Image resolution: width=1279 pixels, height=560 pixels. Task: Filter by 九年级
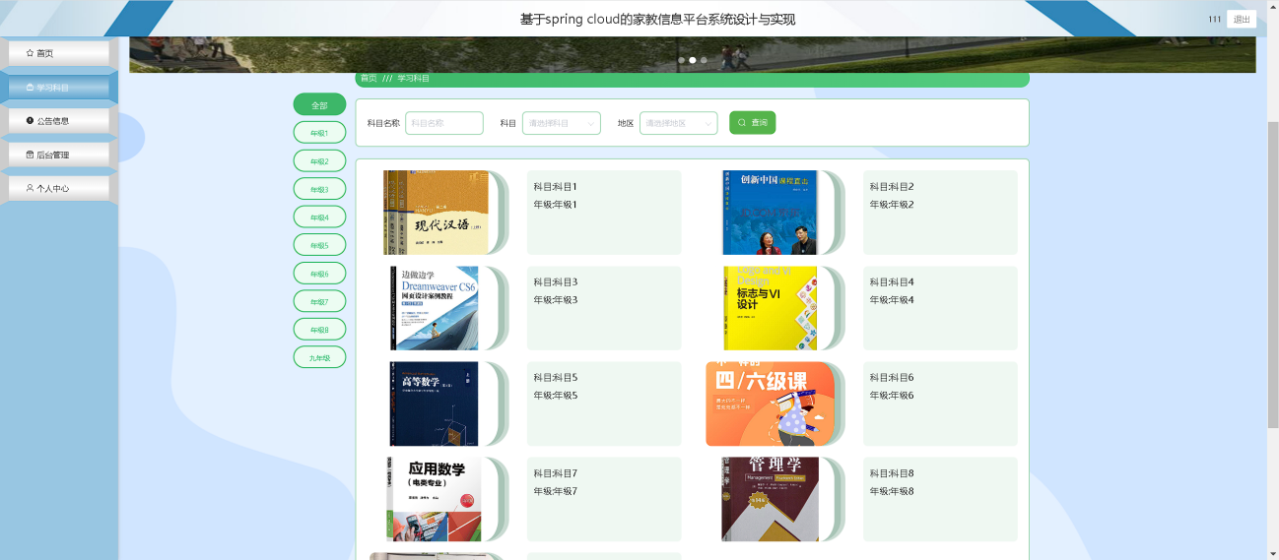pyautogui.click(x=319, y=357)
